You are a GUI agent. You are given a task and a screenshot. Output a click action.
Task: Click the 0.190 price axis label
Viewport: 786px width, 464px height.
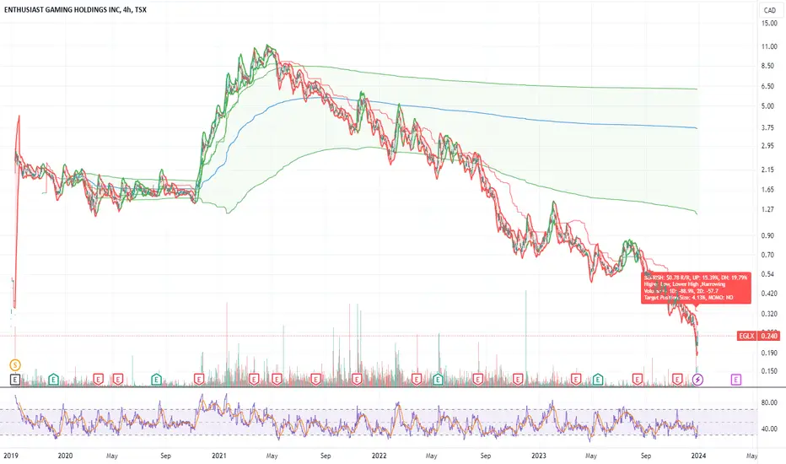tap(769, 353)
